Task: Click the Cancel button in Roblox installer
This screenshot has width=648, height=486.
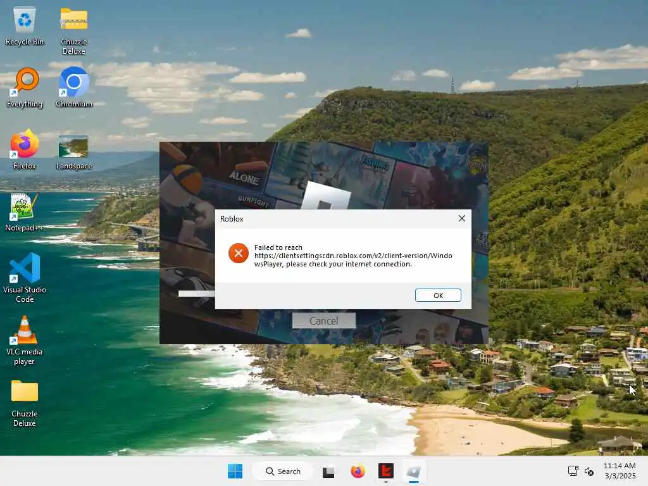Action: 323,321
